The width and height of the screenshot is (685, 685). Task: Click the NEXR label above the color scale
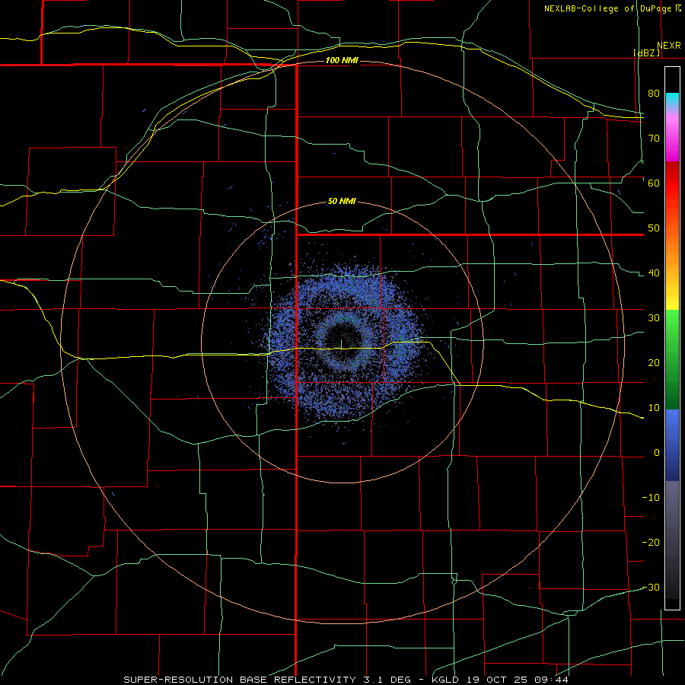coord(669,46)
